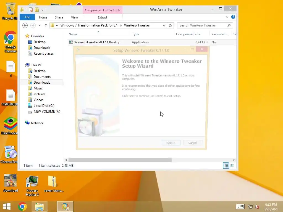
Task: Select the Recycle Bin desktop icon
Action: [10, 11]
